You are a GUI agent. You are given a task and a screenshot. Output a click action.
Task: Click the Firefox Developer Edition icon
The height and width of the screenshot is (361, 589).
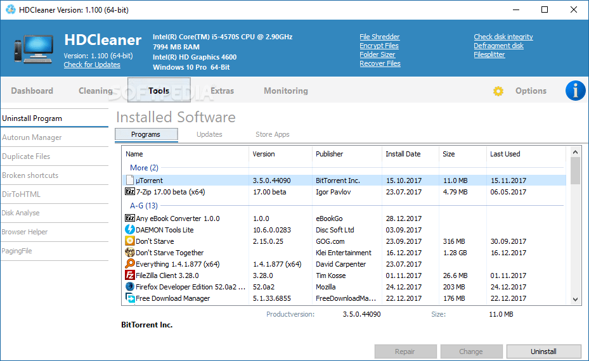pos(130,287)
